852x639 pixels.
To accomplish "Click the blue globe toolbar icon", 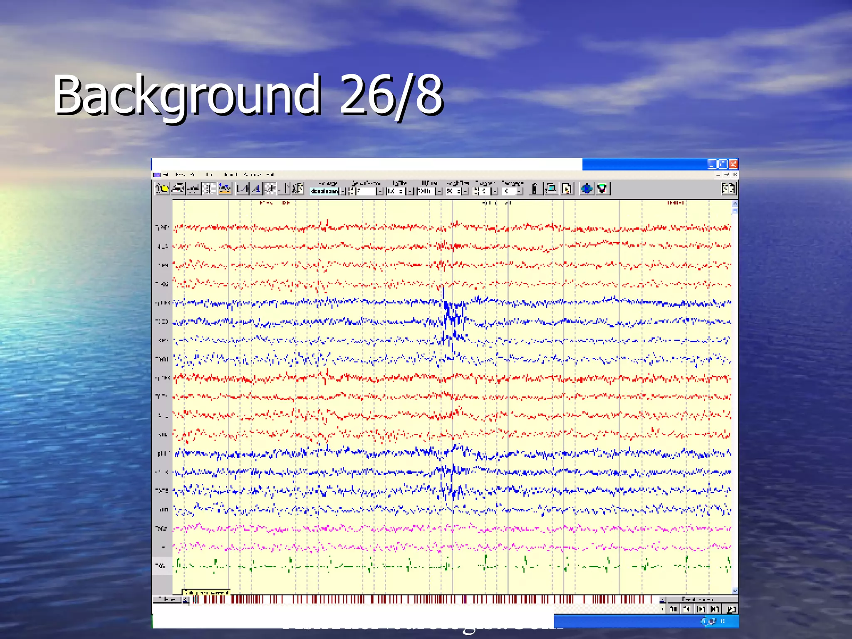I will (x=587, y=189).
